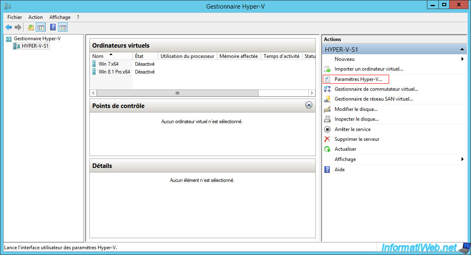Open the Action menu
The image size is (471, 255).
(35, 17)
